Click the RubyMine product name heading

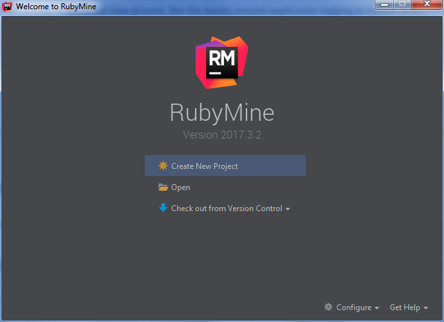pos(222,112)
